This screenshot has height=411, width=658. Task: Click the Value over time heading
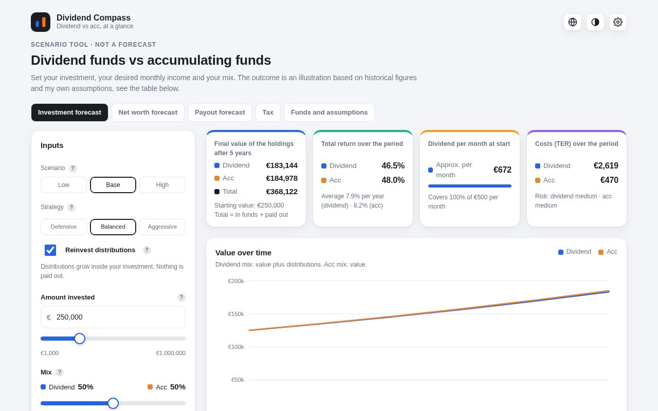pos(243,253)
